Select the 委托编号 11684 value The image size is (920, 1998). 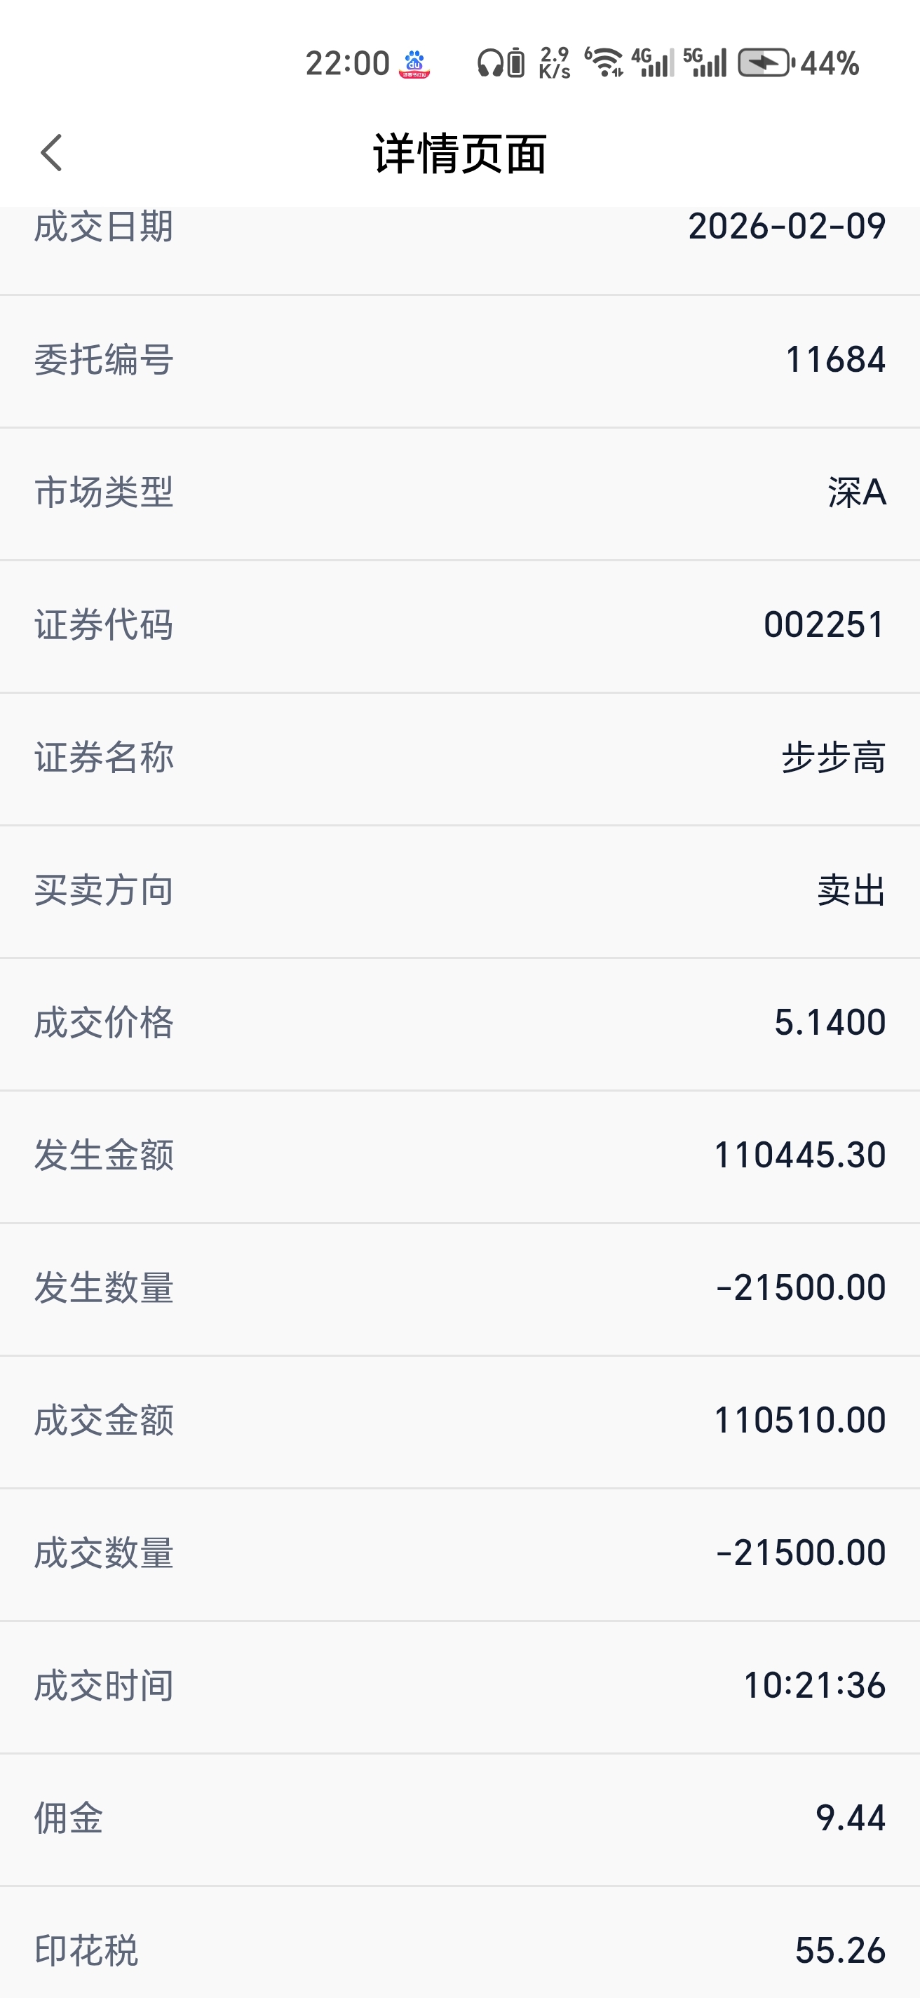[x=834, y=360]
